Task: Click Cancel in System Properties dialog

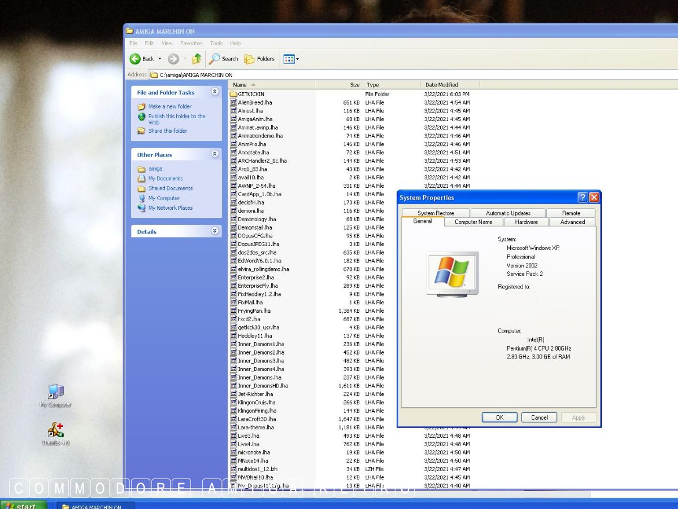Action: 539,417
